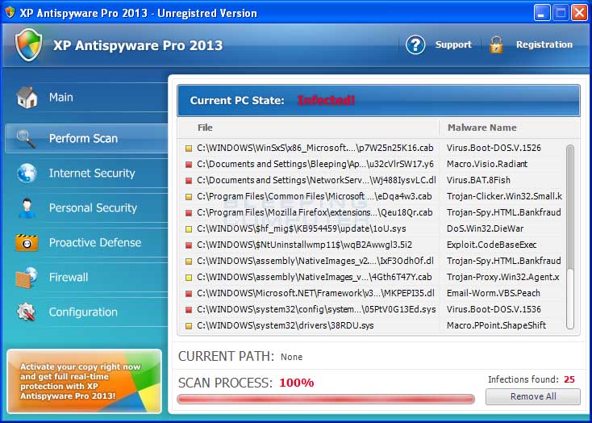
Task: Click the Firewall brick wall icon
Action: (x=27, y=278)
